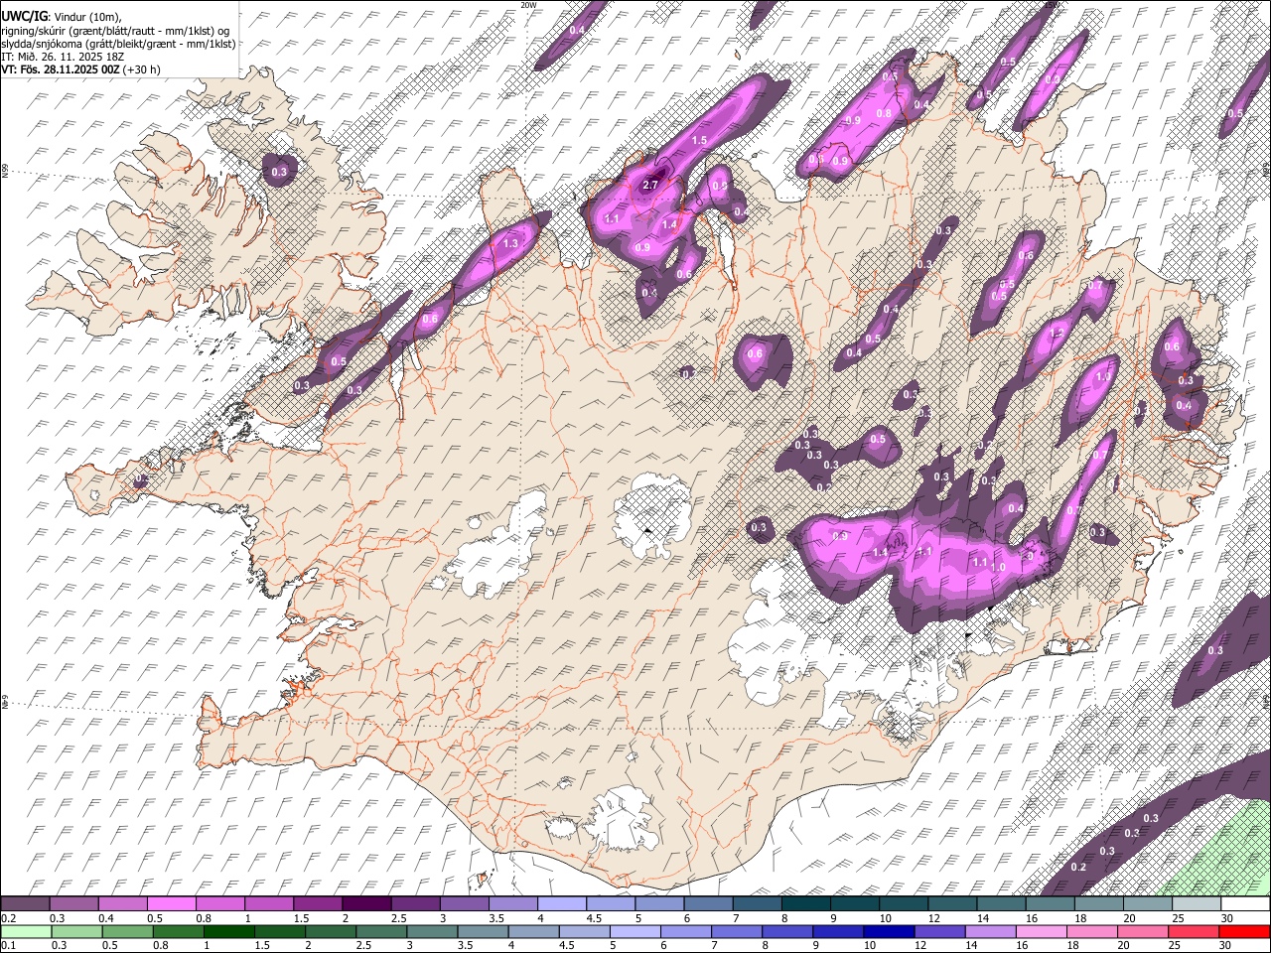Select the 1.3 value label on the map
The width and height of the screenshot is (1271, 953).
[510, 243]
